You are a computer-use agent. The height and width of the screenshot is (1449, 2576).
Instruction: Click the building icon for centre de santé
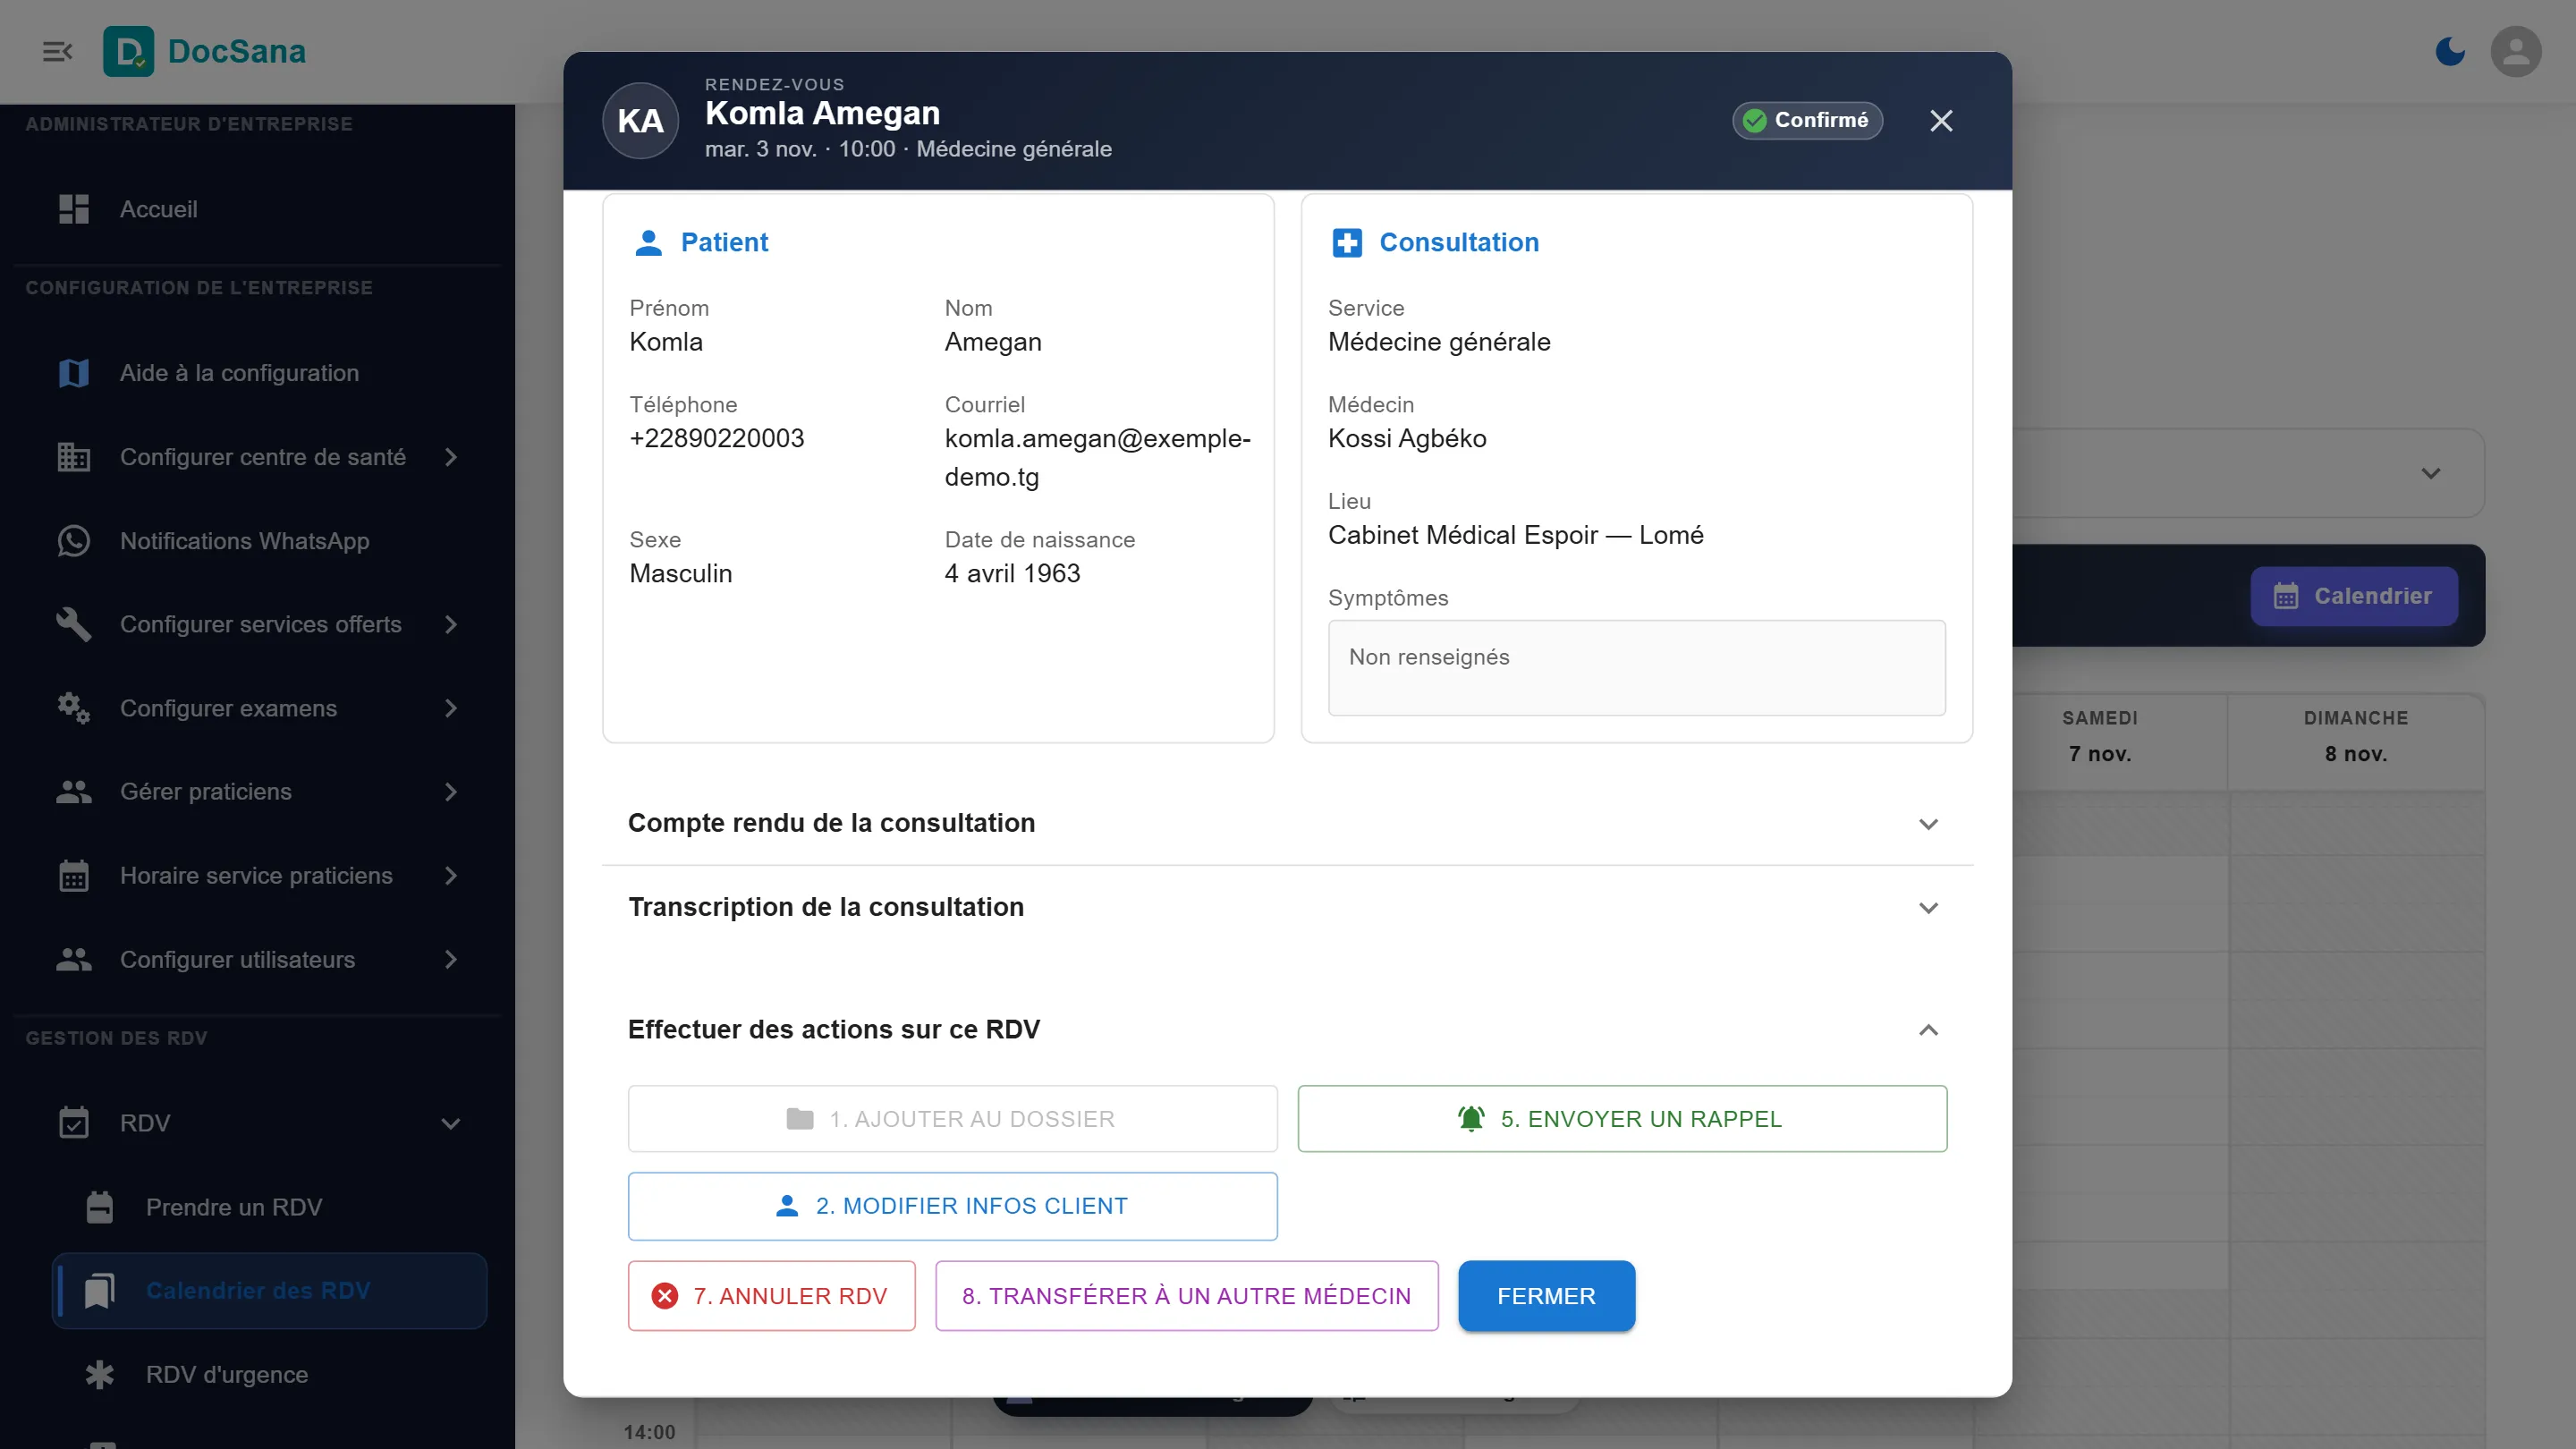click(73, 457)
